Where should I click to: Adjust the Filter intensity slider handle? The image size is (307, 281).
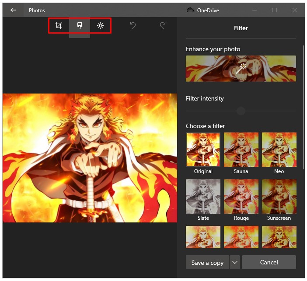[x=241, y=111]
